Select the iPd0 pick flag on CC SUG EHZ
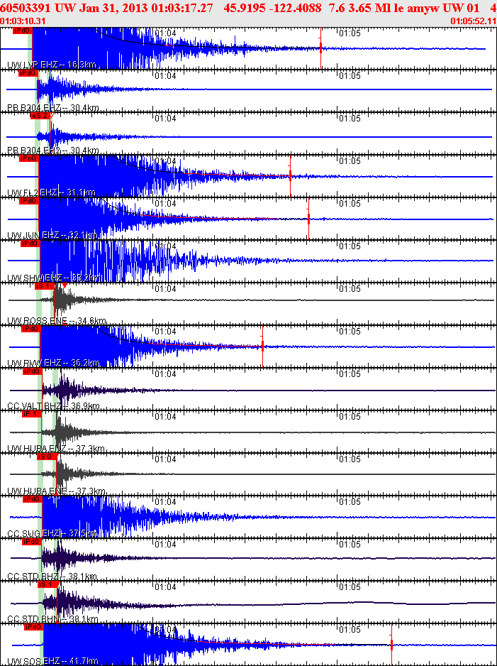Viewport: 497px width, 666px height. [x=33, y=498]
